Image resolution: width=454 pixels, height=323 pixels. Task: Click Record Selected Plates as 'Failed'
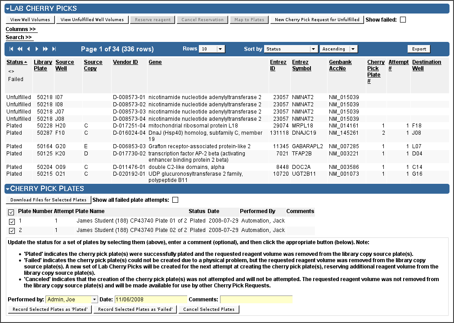click(135, 309)
